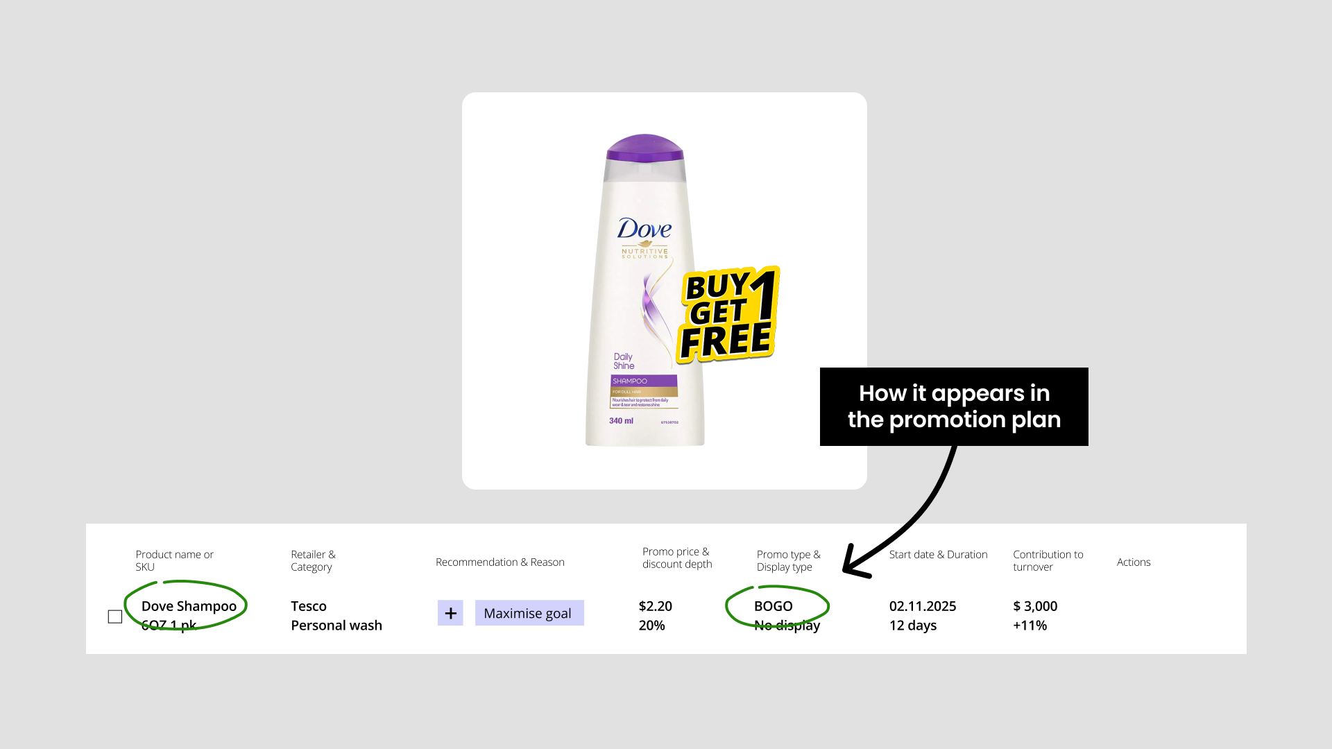Image resolution: width=1332 pixels, height=749 pixels.
Task: Sort by Start date & Duration header
Action: [x=939, y=554]
